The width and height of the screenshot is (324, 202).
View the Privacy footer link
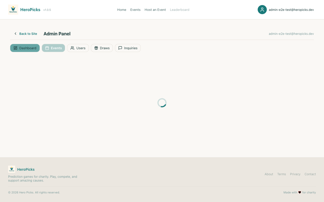pos(295,174)
